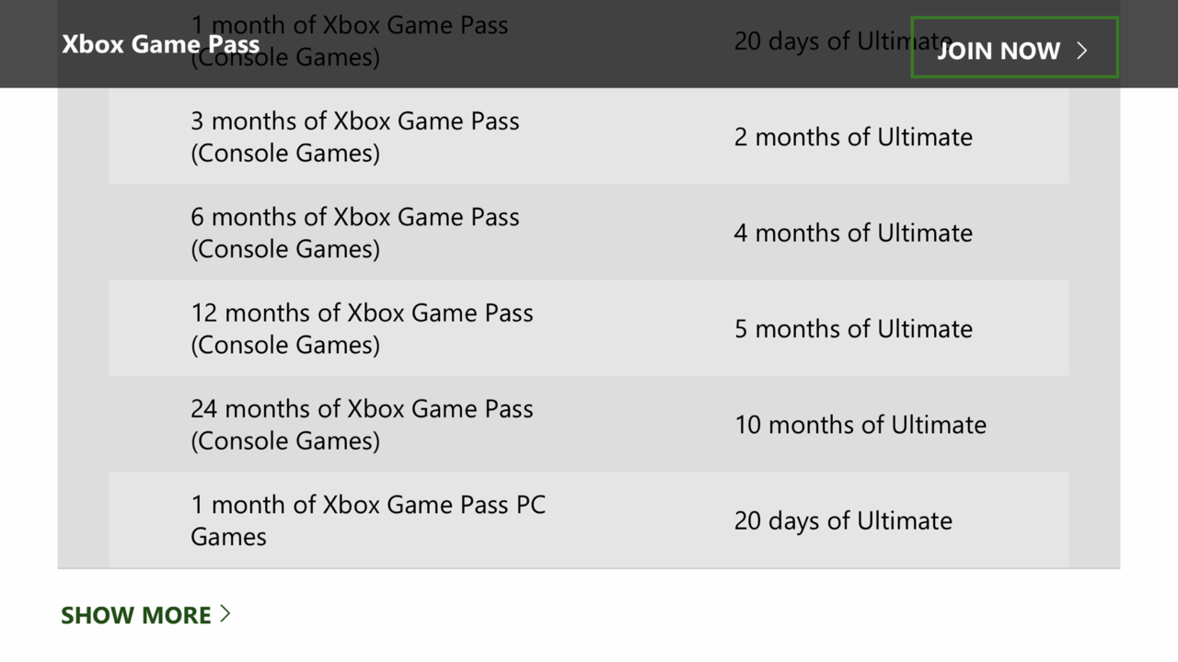Click the 5 months of Ultimate cell

click(x=853, y=328)
